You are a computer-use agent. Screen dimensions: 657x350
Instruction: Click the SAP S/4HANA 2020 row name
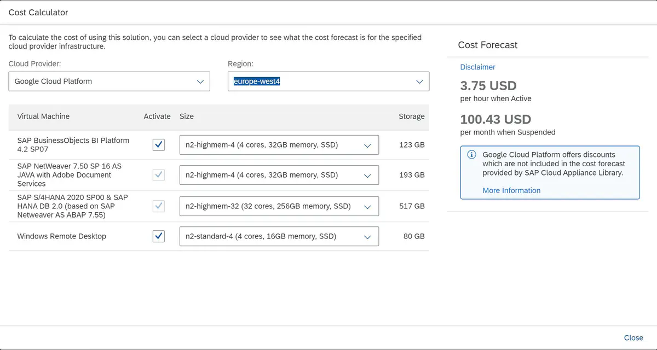(72, 206)
